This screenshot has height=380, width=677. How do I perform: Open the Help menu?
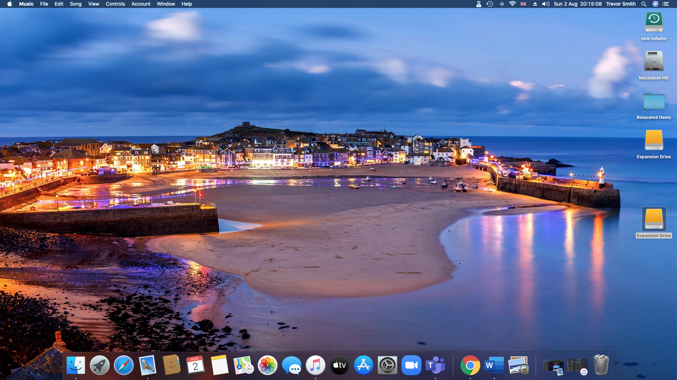click(x=187, y=4)
